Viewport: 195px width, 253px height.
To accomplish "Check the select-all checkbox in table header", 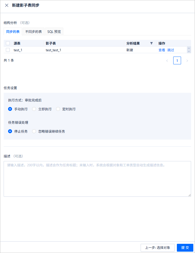I will click(x=8, y=43).
